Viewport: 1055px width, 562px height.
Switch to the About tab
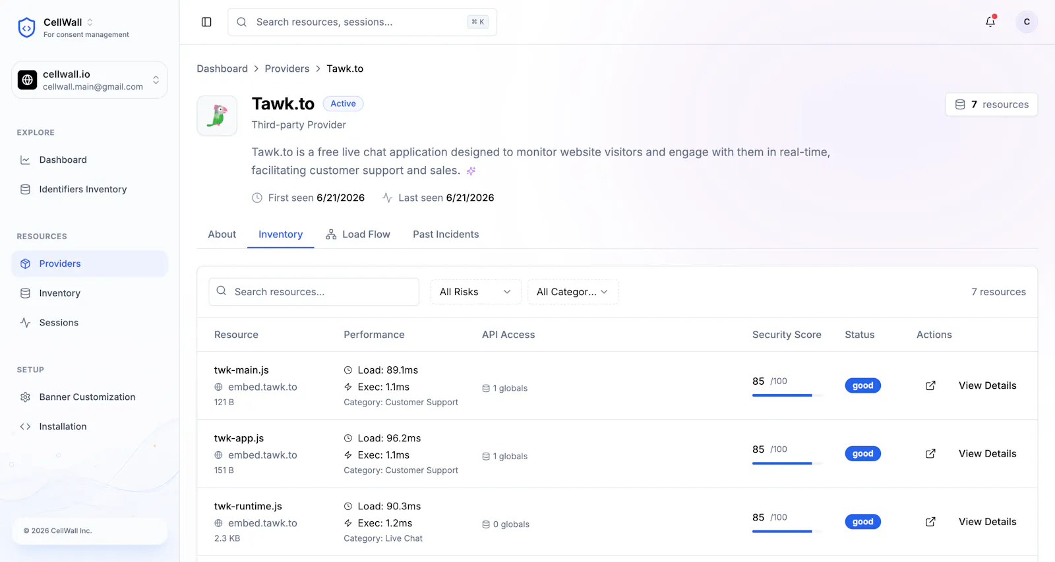click(x=222, y=235)
